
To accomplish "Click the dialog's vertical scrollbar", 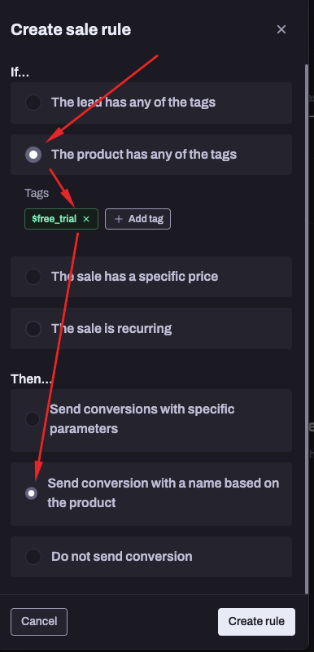I will point(307,329).
